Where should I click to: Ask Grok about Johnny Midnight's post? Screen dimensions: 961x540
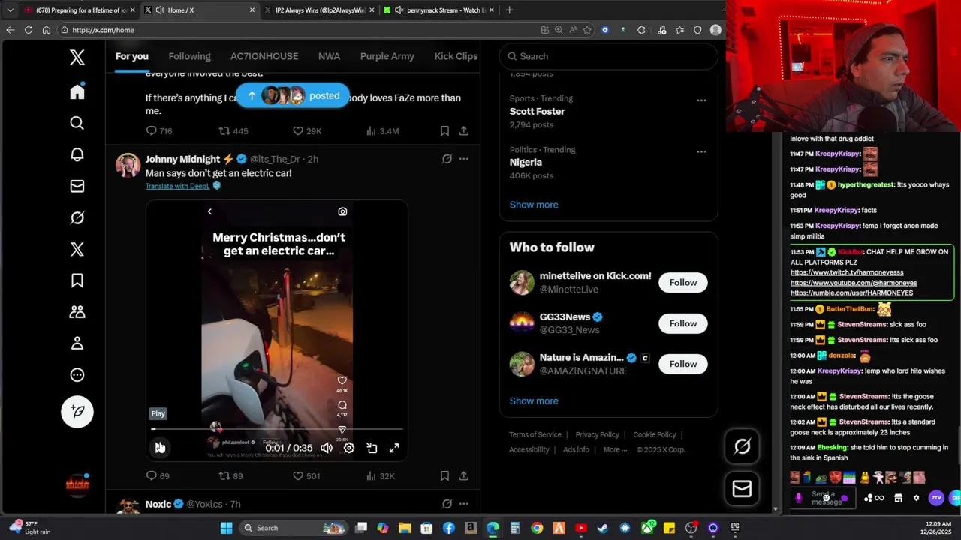pyautogui.click(x=447, y=159)
